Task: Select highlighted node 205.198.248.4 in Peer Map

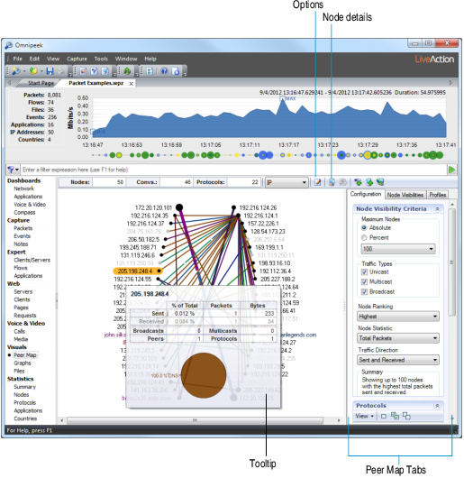Action: pos(137,271)
